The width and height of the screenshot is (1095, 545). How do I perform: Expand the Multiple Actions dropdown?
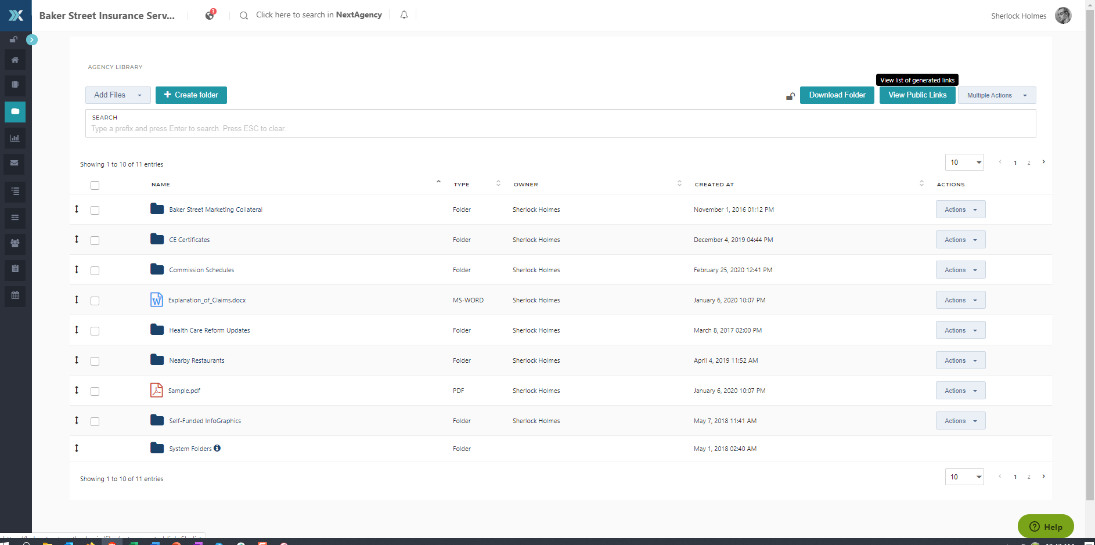coord(996,95)
